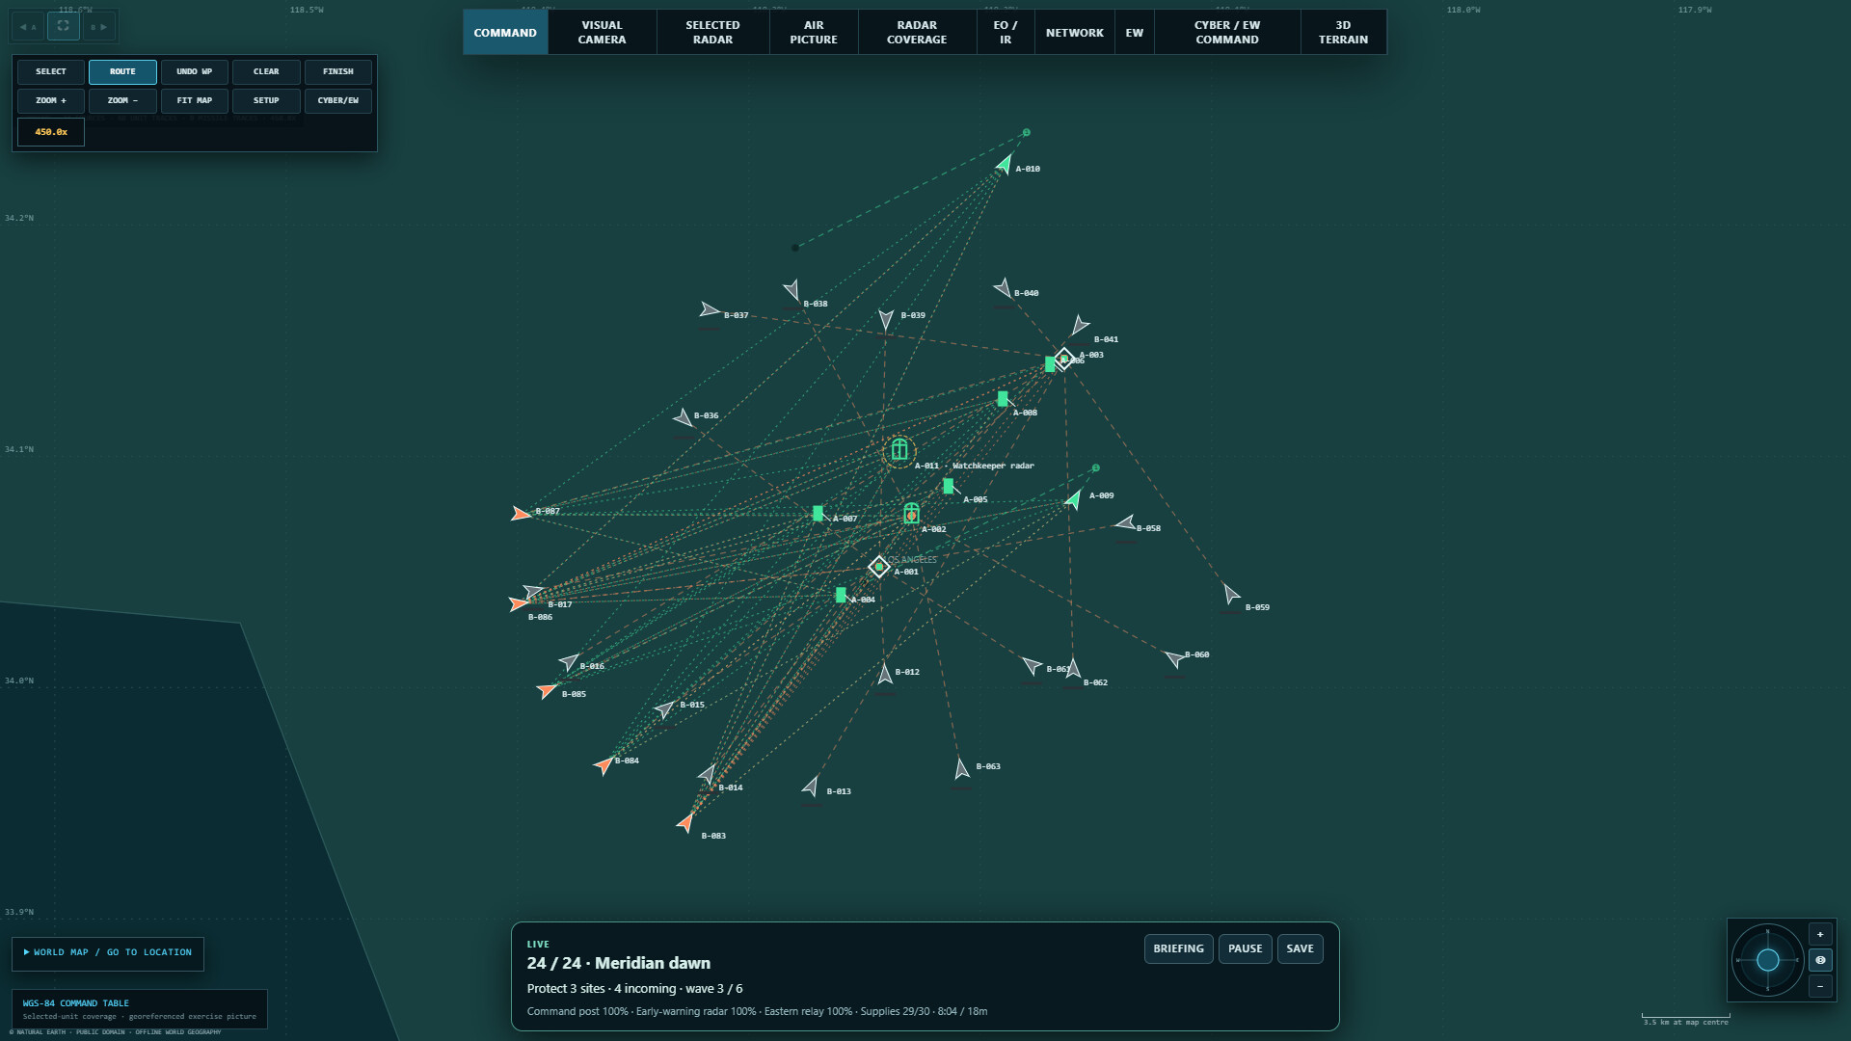Pick the B-040 aircraft arrow
Viewport: 1851px width, 1041px height.
click(x=1004, y=287)
